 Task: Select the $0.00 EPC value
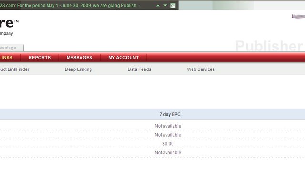coord(168,144)
